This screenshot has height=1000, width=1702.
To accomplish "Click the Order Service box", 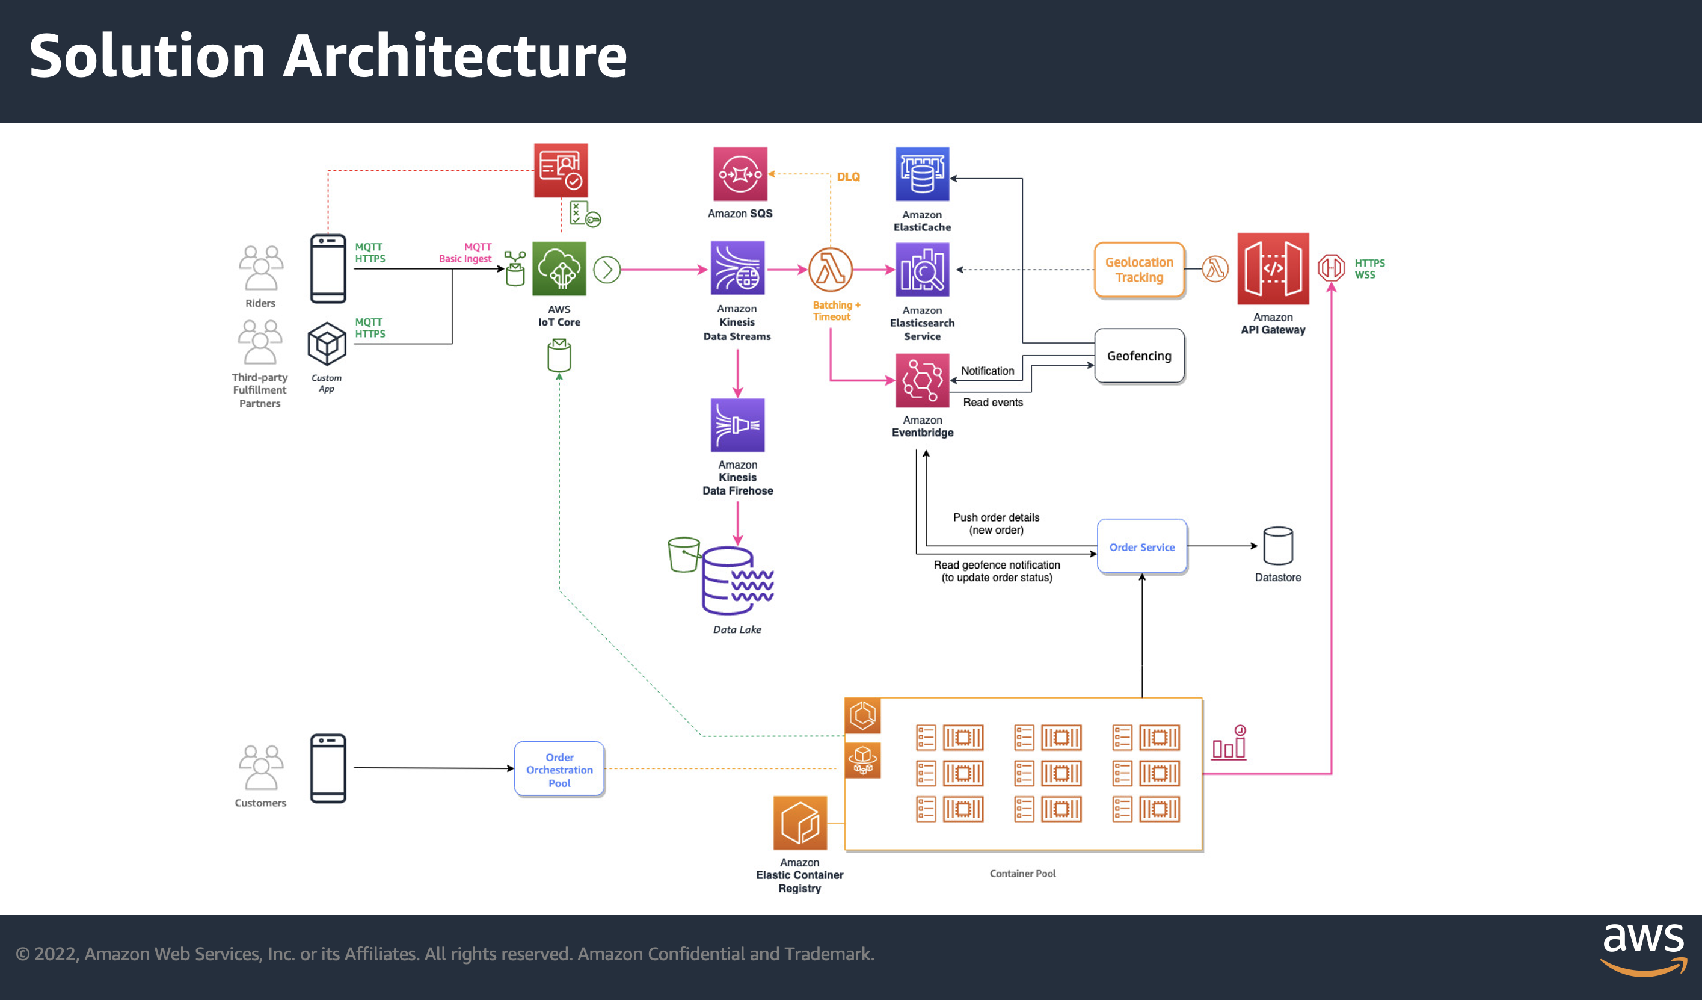I will [1141, 546].
